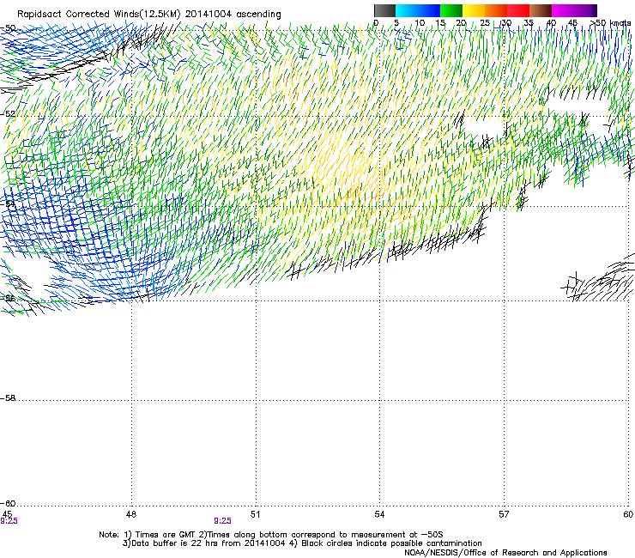Click the "20" legend label under the color bar
635x558 pixels.
click(x=461, y=22)
